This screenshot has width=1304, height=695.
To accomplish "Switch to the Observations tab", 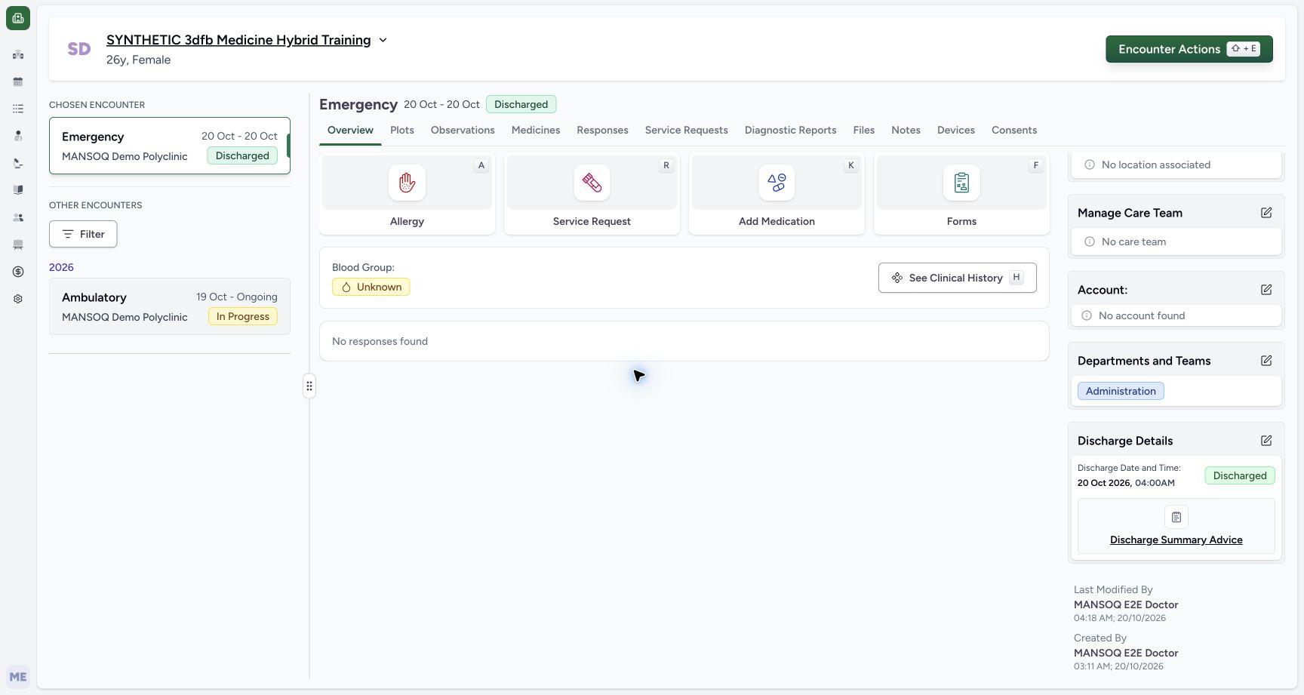I will click(x=463, y=130).
